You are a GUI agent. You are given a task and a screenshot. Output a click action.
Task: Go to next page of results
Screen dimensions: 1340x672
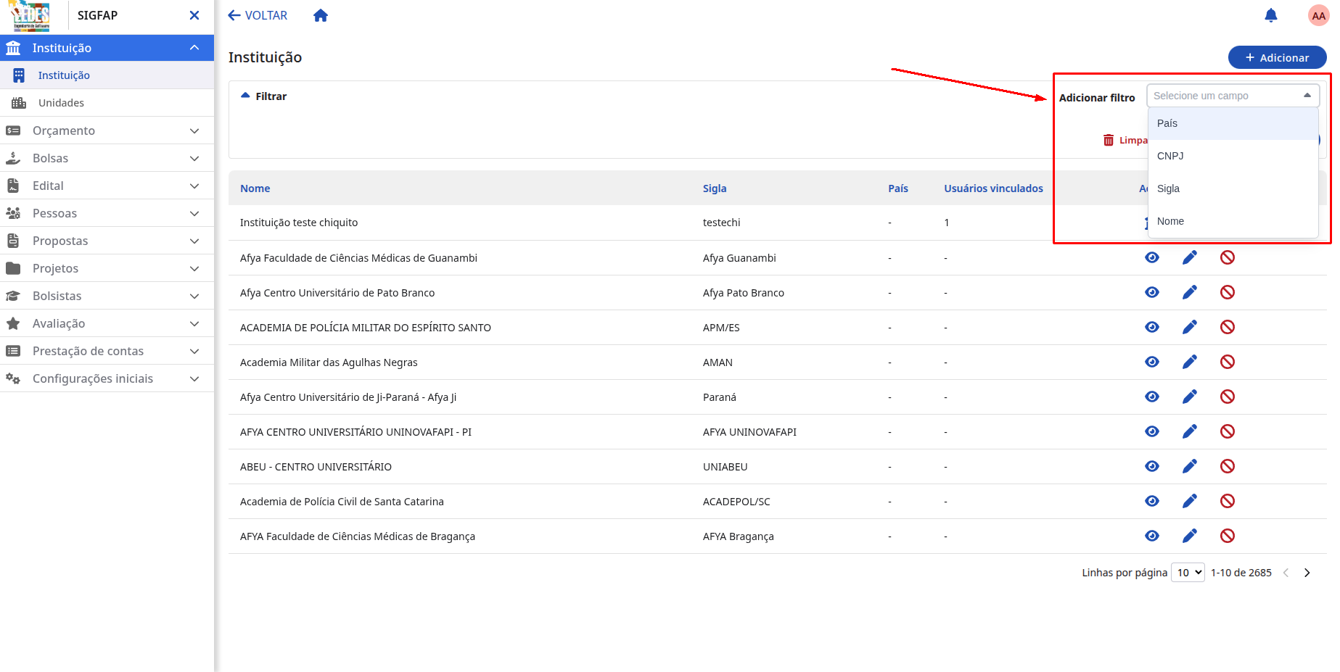tap(1307, 573)
